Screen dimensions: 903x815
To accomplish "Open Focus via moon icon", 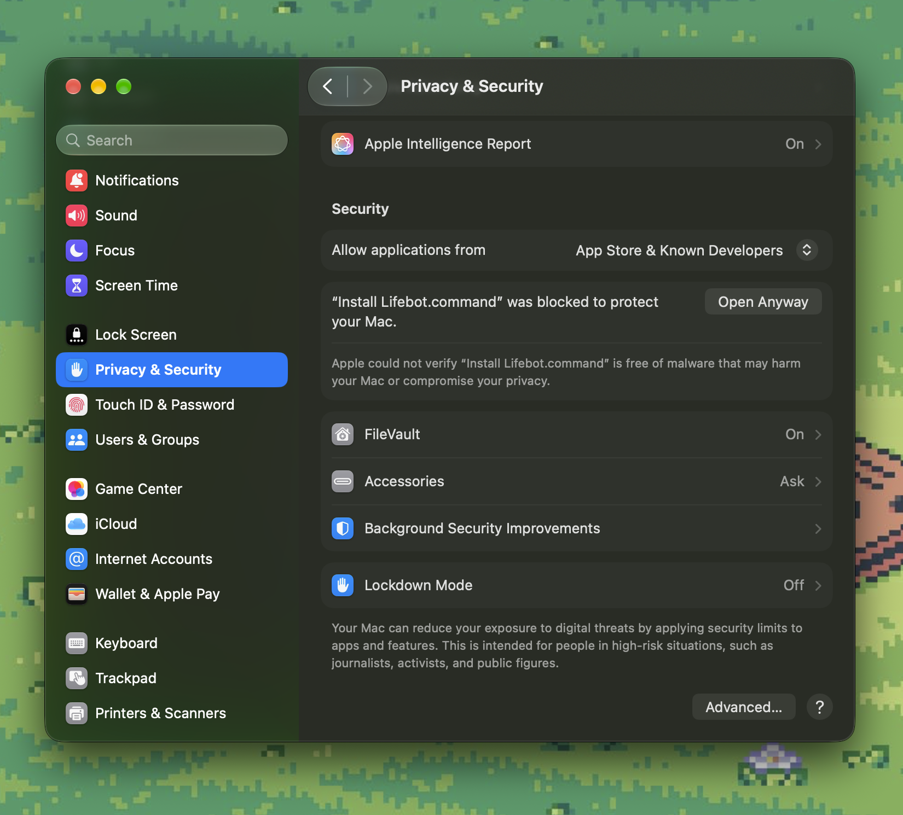I will coord(77,251).
